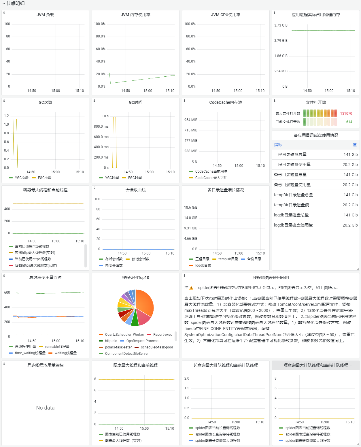Image resolution: width=361 pixels, height=447 pixels.
Task: Click resize handle of 短查询最大排队线程 panel
Action: [358, 444]
